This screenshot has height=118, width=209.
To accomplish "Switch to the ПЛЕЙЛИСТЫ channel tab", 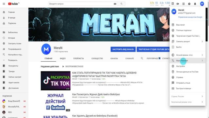I will (78, 58).
